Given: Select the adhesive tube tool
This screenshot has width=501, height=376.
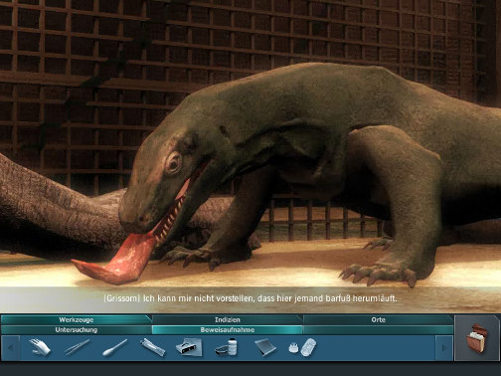Looking at the screenshot, I should pos(152,347).
